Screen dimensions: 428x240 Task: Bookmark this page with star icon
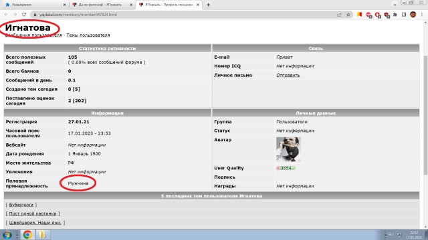click(348, 15)
